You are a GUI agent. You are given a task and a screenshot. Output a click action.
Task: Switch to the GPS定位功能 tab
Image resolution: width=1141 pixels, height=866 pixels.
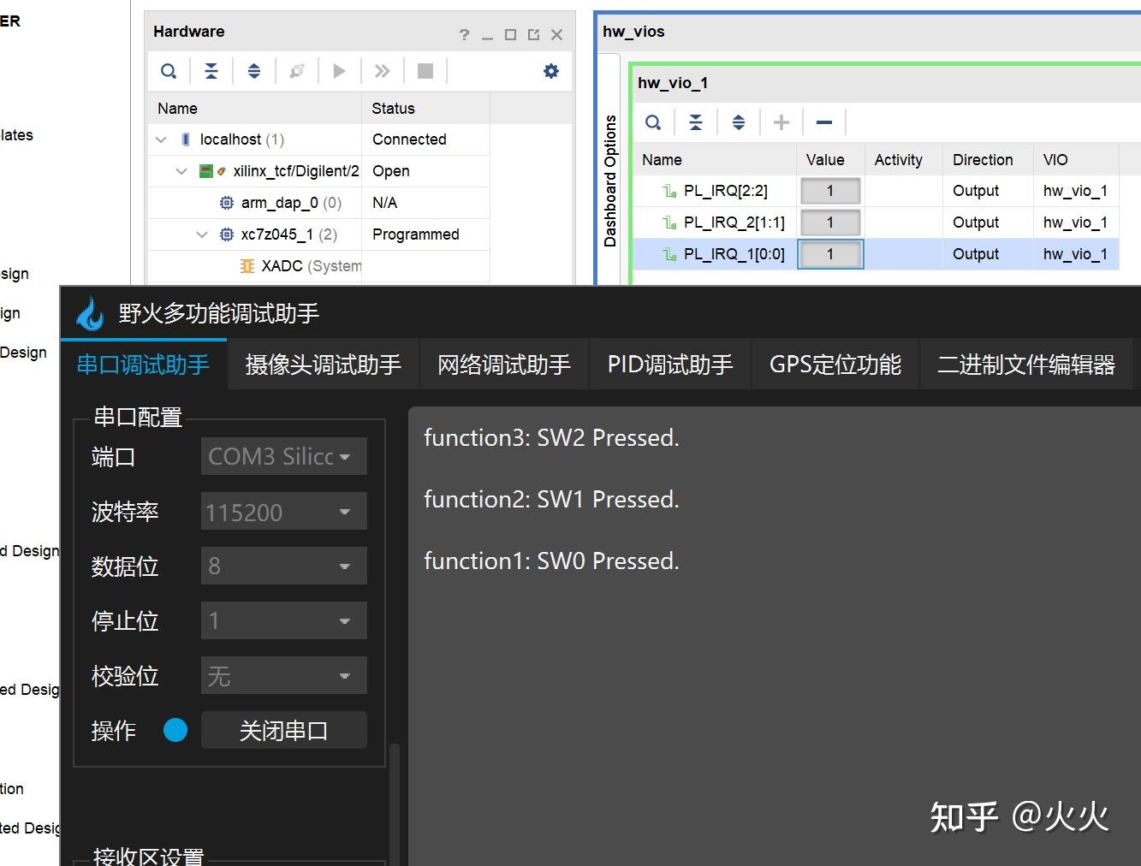coord(835,364)
